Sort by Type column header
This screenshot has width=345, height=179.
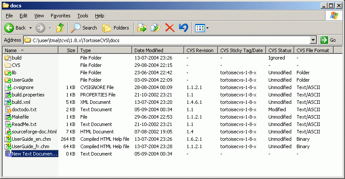point(105,50)
